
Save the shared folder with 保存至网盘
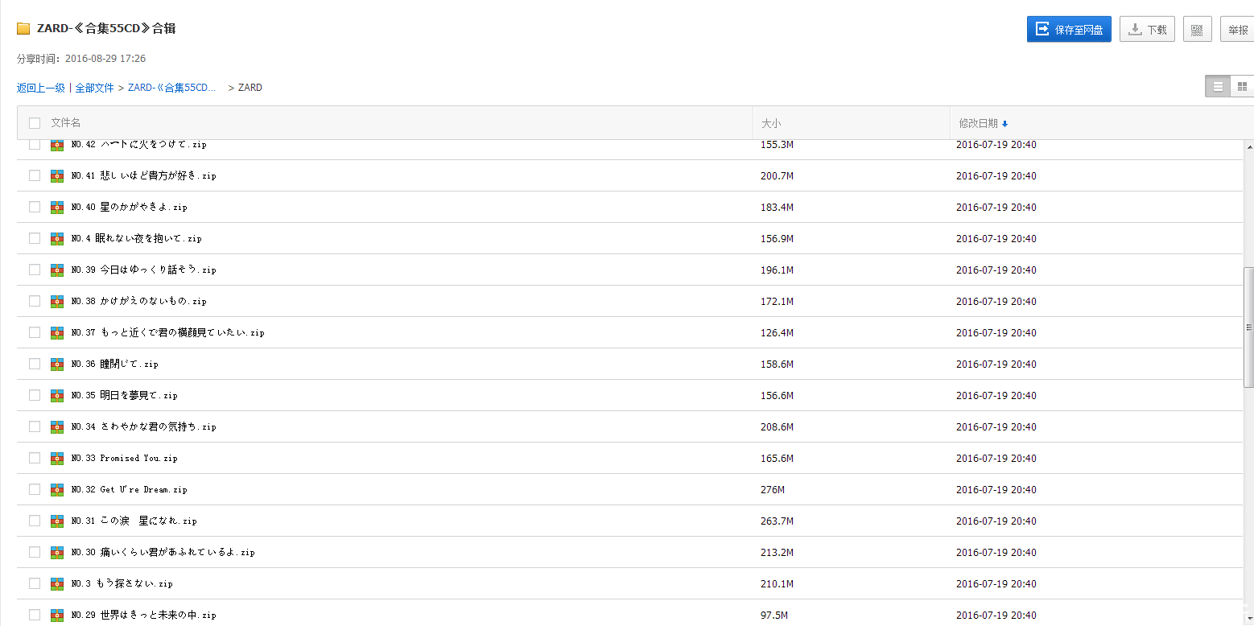click(1069, 30)
